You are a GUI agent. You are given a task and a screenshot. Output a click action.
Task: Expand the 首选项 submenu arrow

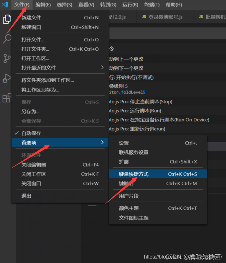pos(102,142)
